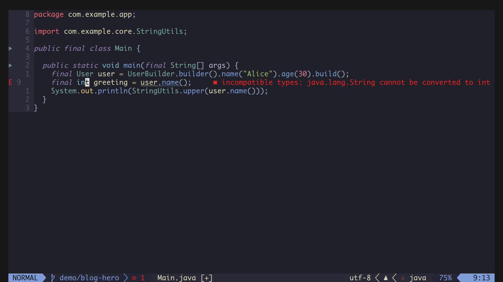Click the number 30 in age call
This screenshot has height=282, width=503.
pos(302,74)
